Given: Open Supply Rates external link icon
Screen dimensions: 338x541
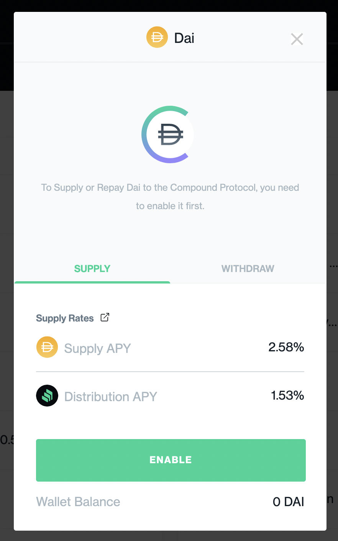Looking at the screenshot, I should pyautogui.click(x=105, y=317).
